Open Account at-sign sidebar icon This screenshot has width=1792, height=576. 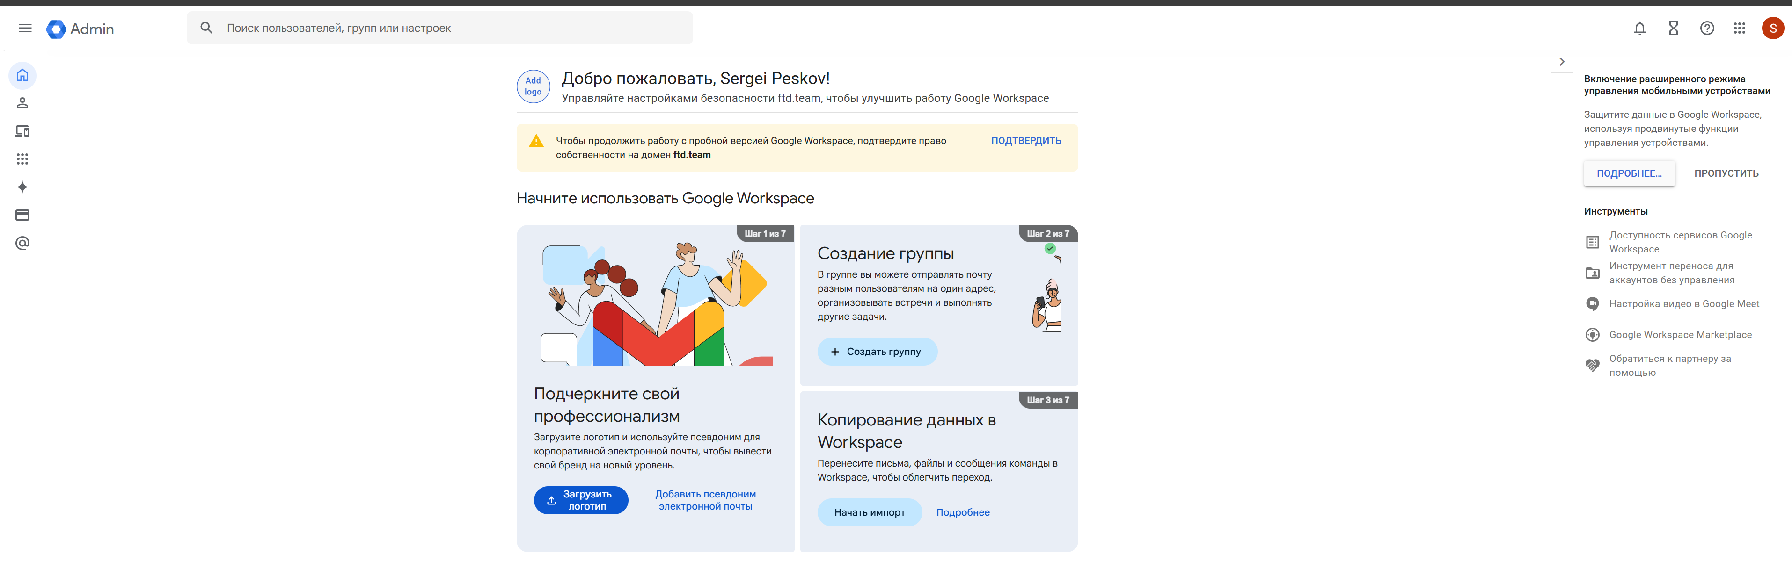click(x=22, y=243)
